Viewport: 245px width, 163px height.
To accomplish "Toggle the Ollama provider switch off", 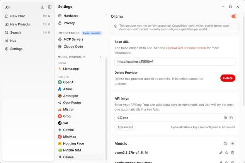I will point(235,16).
